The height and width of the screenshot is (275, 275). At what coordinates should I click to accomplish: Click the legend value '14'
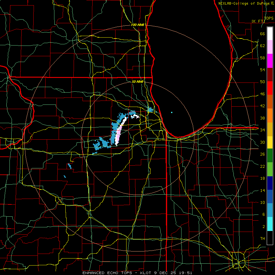tap(262, 190)
